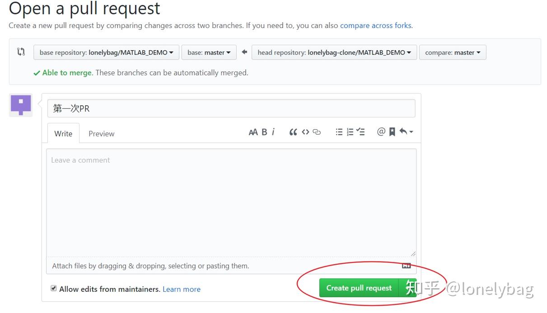Follow the compare across forks link
The height and width of the screenshot is (313, 547).
375,25
